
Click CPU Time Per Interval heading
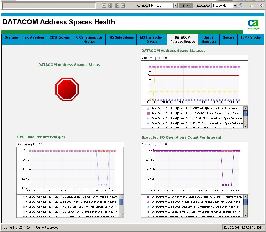tap(41, 137)
